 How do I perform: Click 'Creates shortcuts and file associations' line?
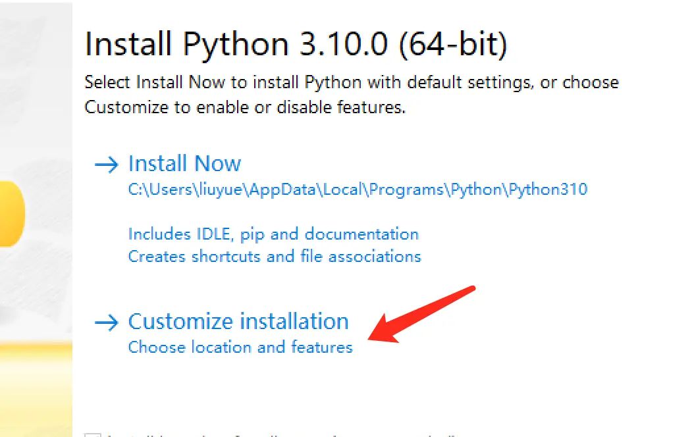pyautogui.click(x=275, y=256)
